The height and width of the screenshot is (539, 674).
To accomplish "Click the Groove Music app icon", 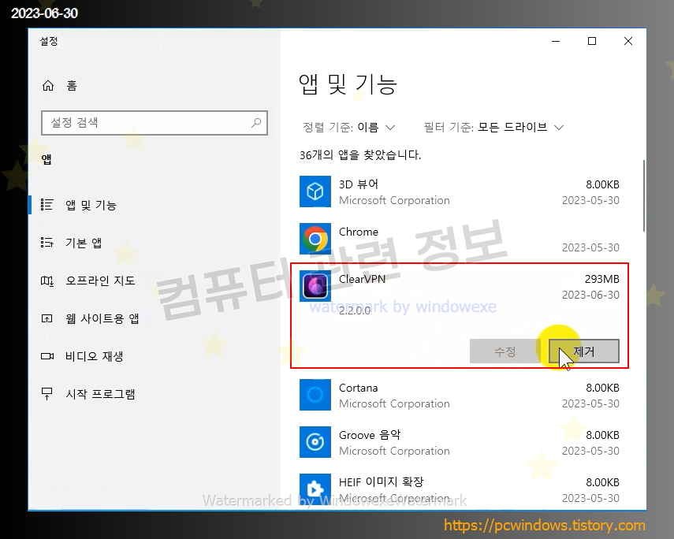I will pyautogui.click(x=315, y=442).
